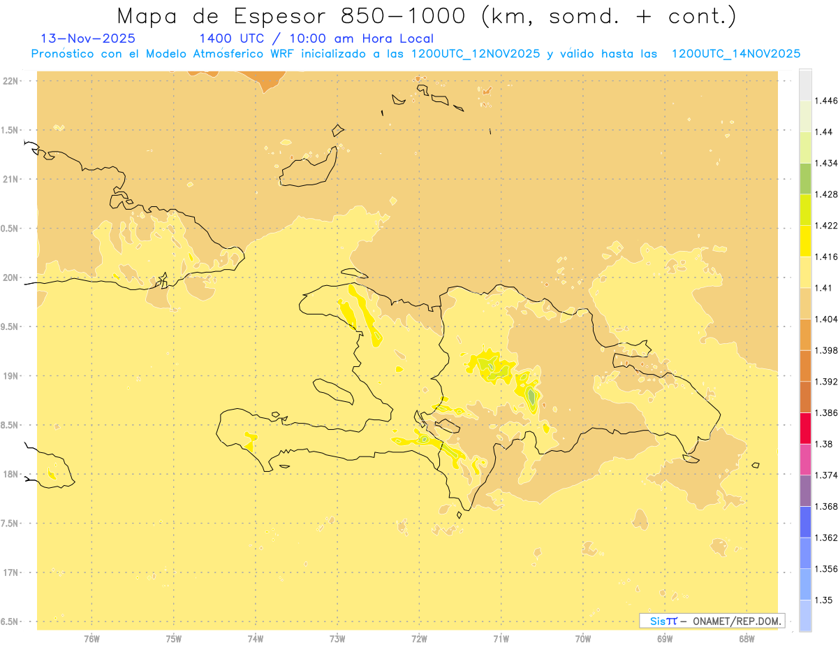
Task: Click the 1.404 colorbar value
Action: 828,319
